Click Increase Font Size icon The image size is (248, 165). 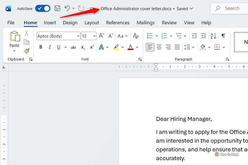(102, 36)
